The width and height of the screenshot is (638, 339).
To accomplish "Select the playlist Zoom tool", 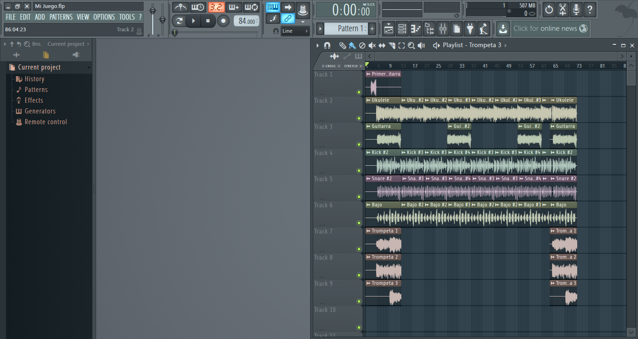I will tap(411, 45).
